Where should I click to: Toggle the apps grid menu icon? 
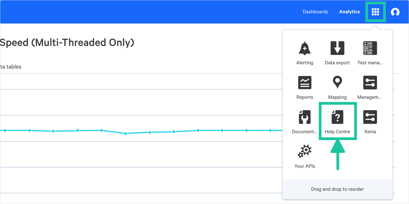click(x=375, y=12)
